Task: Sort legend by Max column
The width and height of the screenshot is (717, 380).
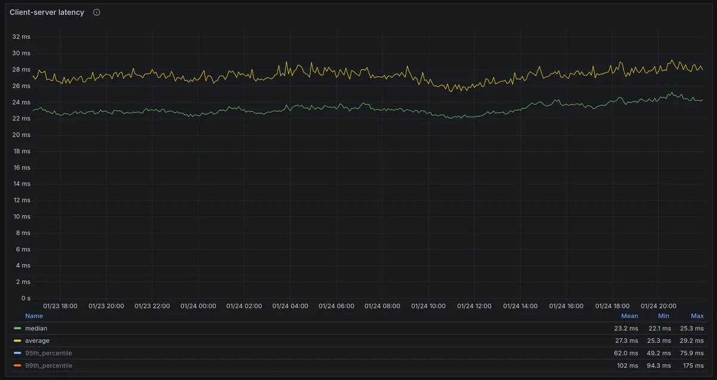Action: [x=697, y=316]
